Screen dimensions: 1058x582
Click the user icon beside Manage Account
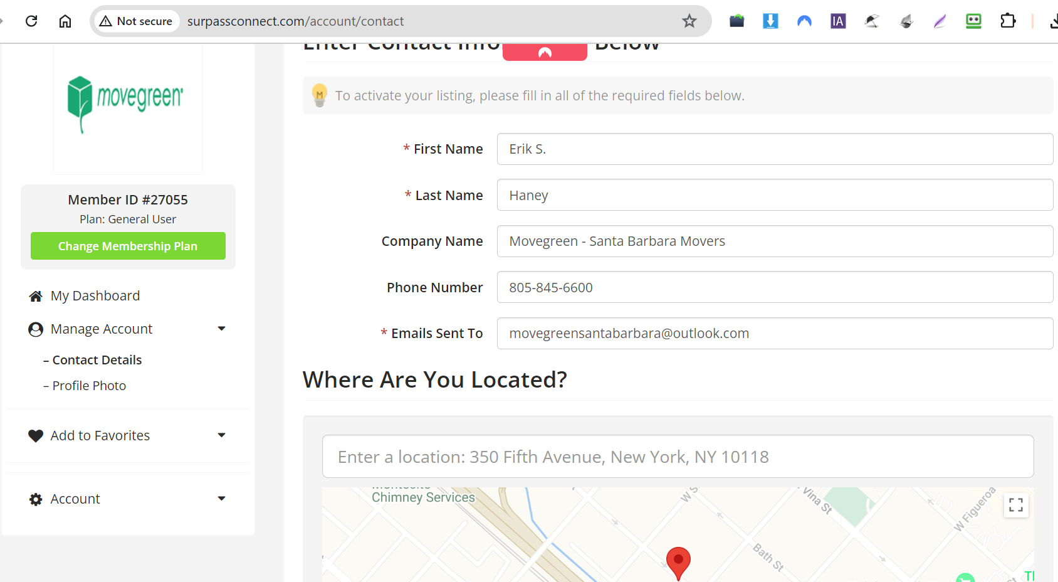[x=36, y=329]
